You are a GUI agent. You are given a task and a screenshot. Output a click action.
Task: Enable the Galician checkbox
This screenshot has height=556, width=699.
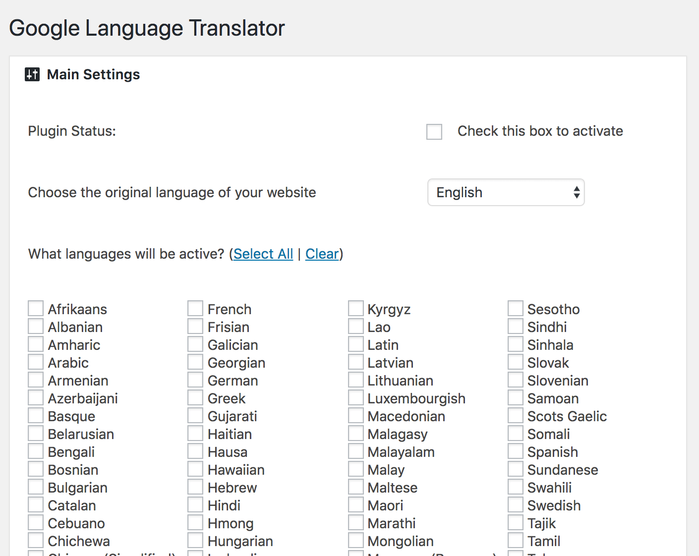pyautogui.click(x=195, y=344)
